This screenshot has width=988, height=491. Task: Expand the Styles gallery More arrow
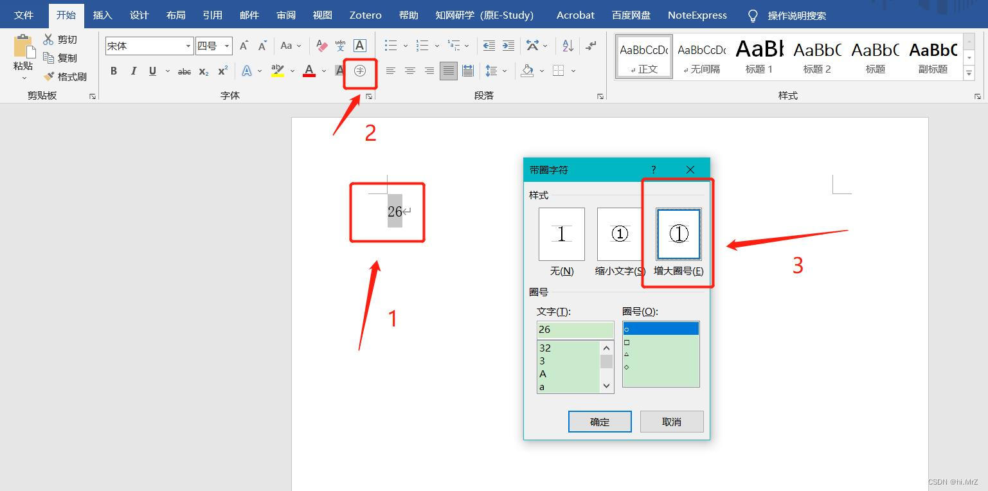click(969, 74)
